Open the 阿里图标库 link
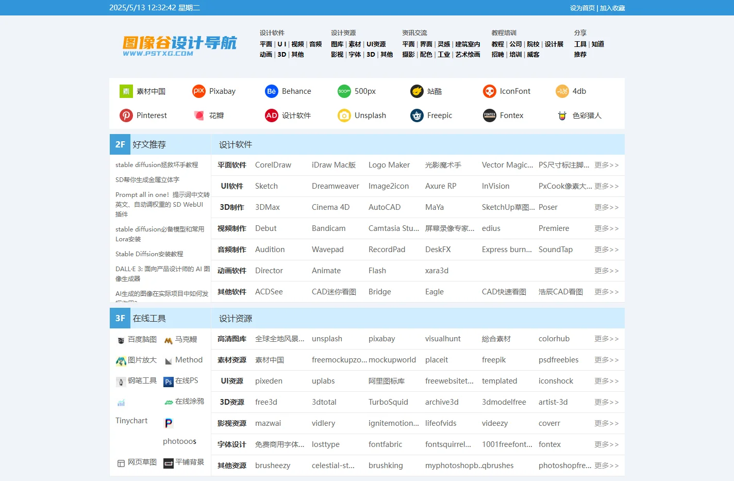 [387, 381]
